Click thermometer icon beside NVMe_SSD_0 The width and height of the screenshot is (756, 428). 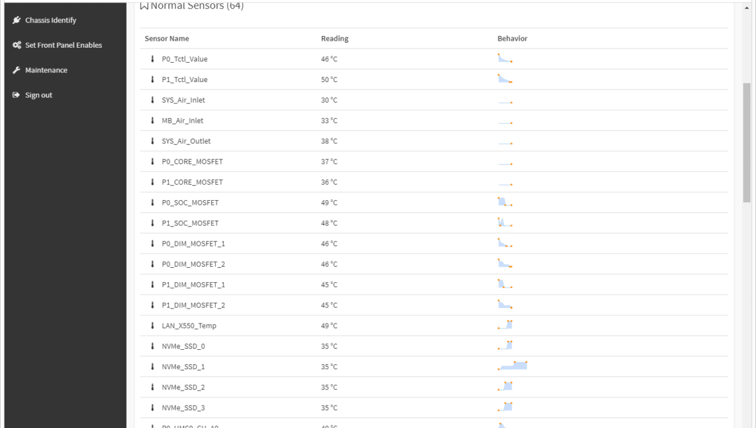pyautogui.click(x=152, y=346)
